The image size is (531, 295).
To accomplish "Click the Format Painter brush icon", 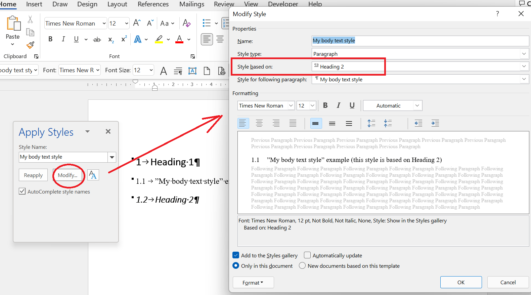I will click(x=30, y=45).
